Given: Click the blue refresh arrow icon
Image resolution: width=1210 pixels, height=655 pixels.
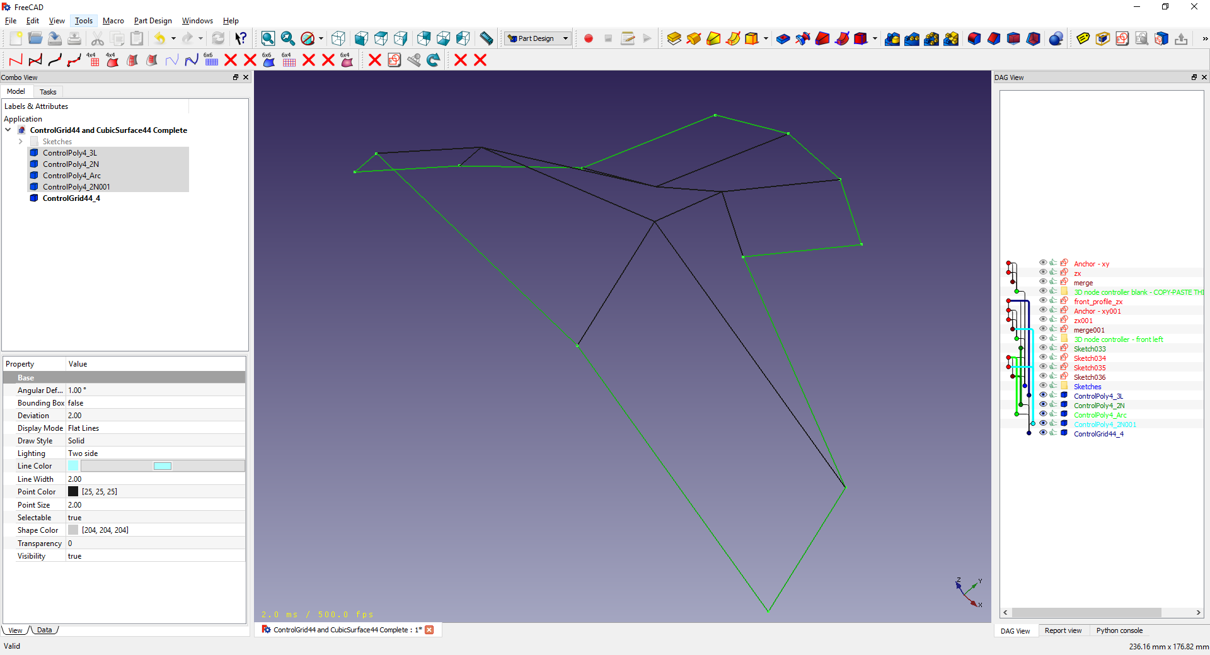Looking at the screenshot, I should pyautogui.click(x=434, y=60).
